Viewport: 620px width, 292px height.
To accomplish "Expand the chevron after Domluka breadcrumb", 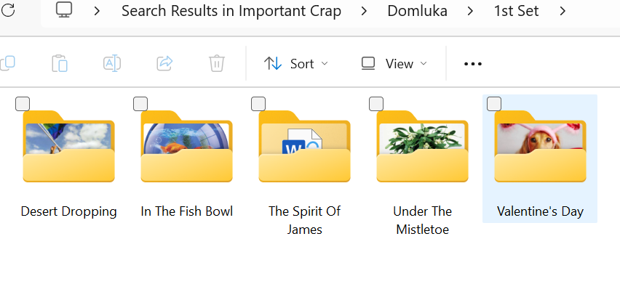I will pos(471,11).
